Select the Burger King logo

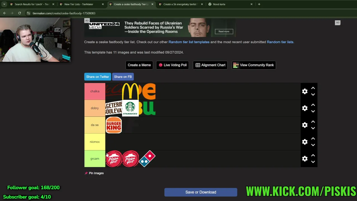tap(114, 125)
